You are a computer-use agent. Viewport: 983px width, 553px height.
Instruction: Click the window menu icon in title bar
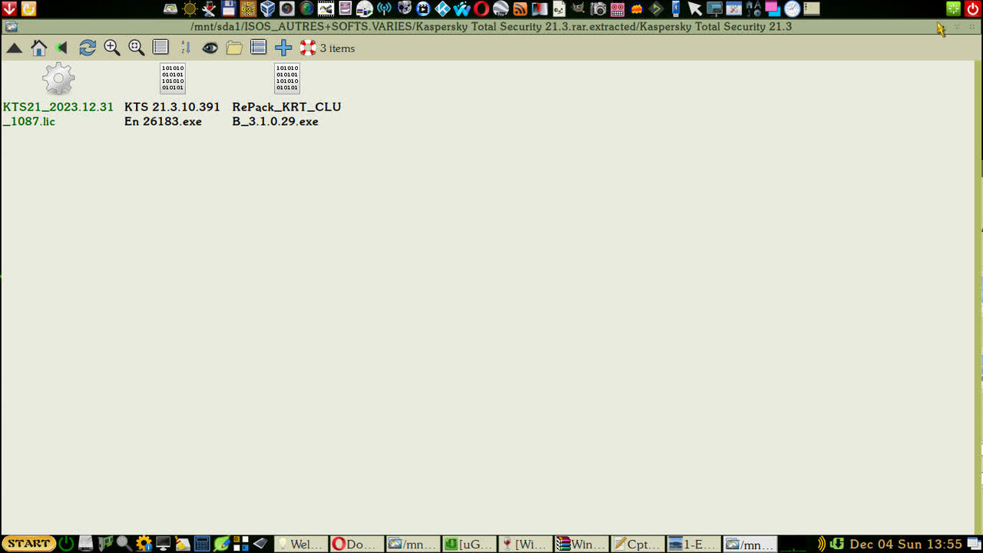pyautogui.click(x=11, y=26)
